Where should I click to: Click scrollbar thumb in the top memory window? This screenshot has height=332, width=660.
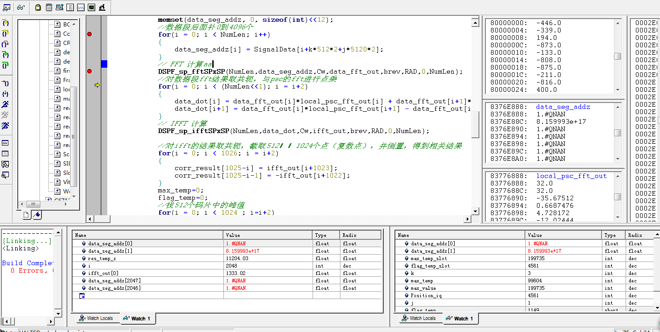617,56
